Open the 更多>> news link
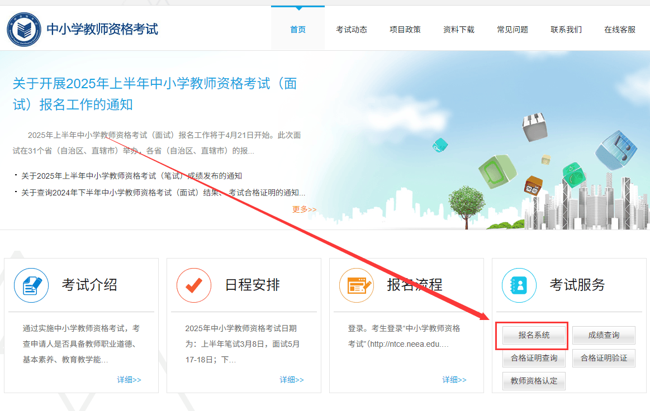This screenshot has height=411, width=650. [304, 209]
